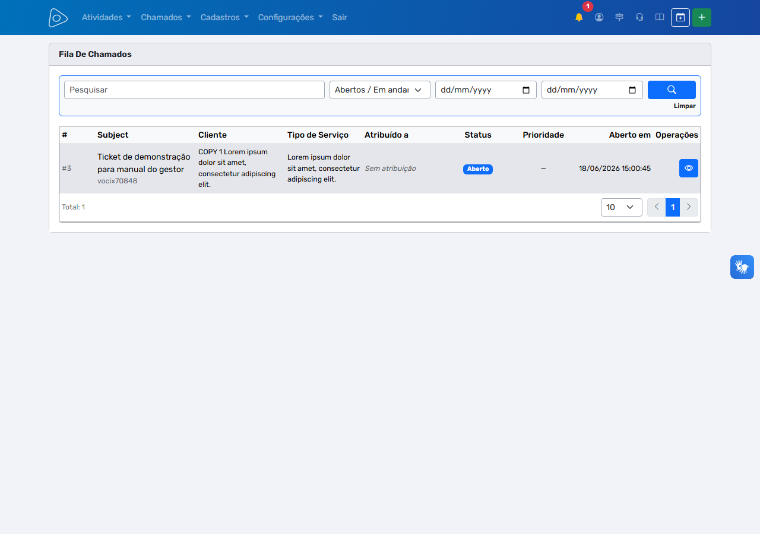The height and width of the screenshot is (534, 760).
Task: Click the Subject column header
Action: pyautogui.click(x=113, y=135)
